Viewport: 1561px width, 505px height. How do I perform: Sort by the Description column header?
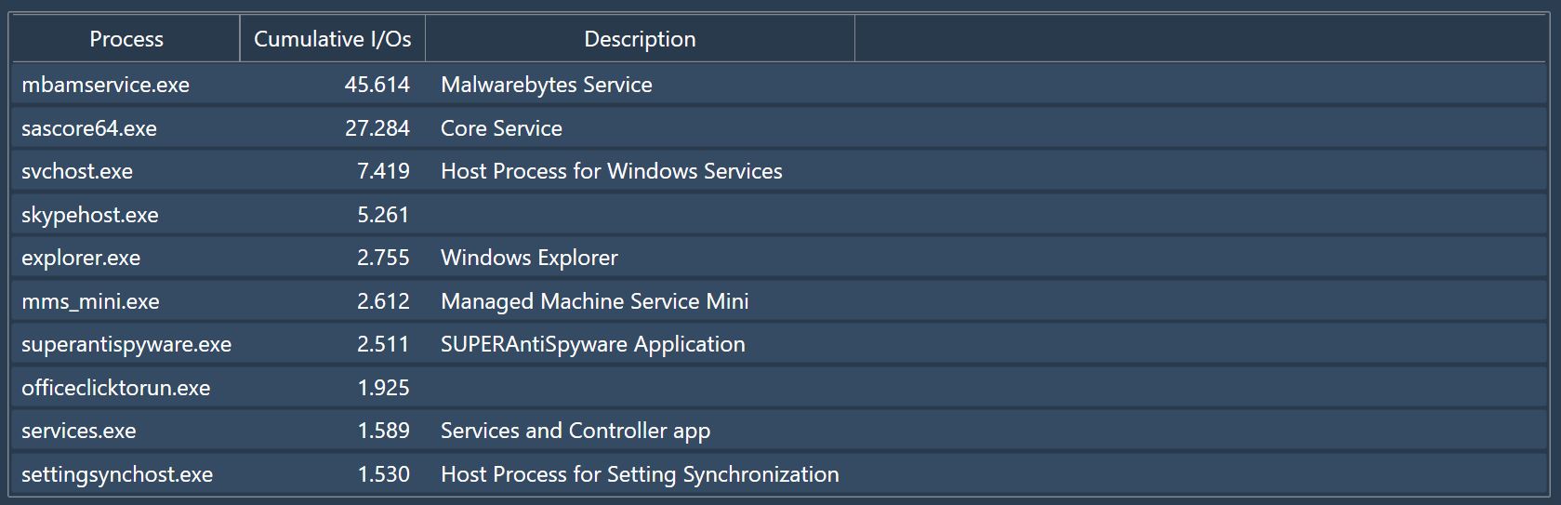click(x=640, y=39)
